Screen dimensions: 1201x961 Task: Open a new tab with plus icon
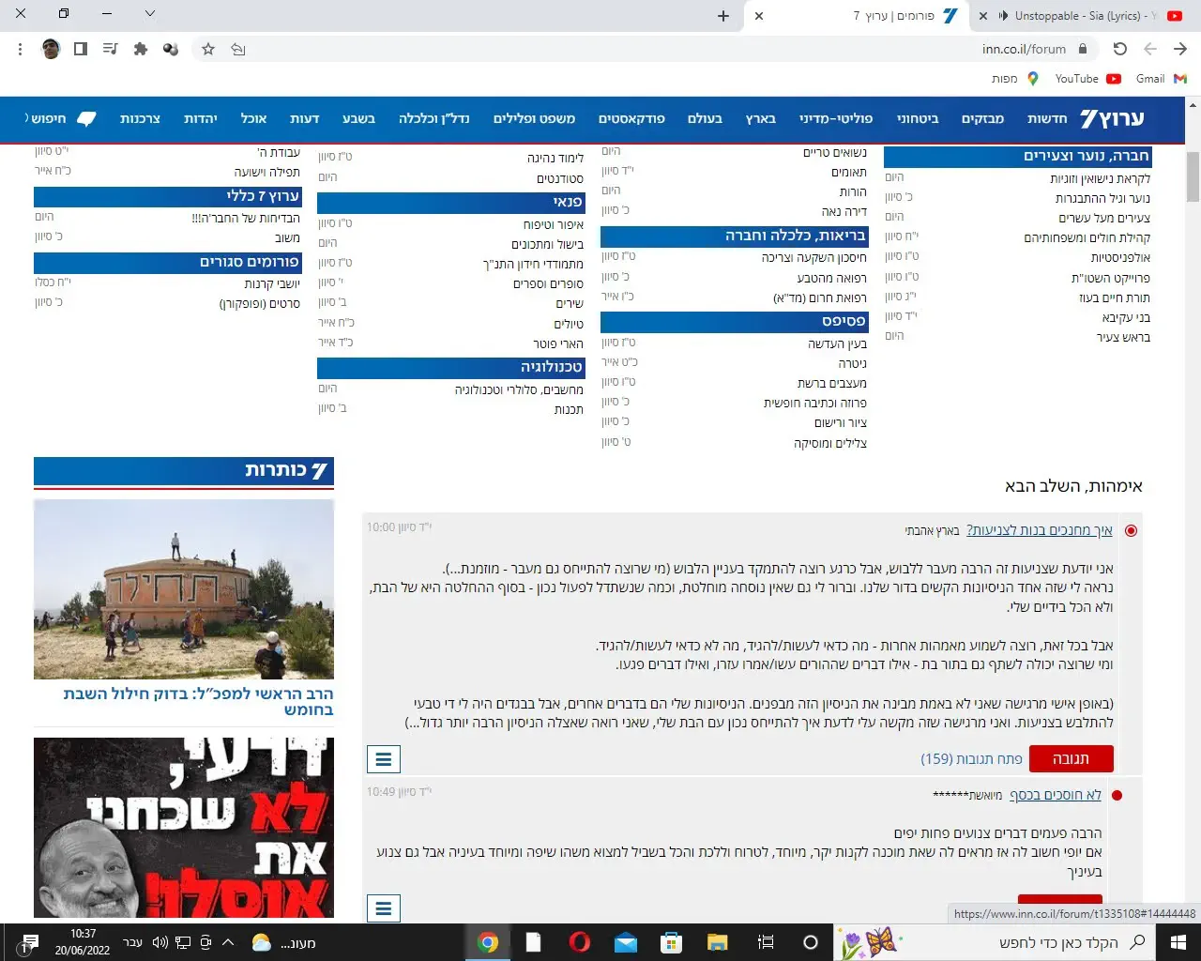[x=722, y=16]
